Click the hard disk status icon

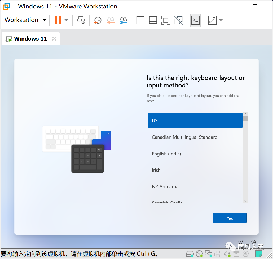(190, 254)
